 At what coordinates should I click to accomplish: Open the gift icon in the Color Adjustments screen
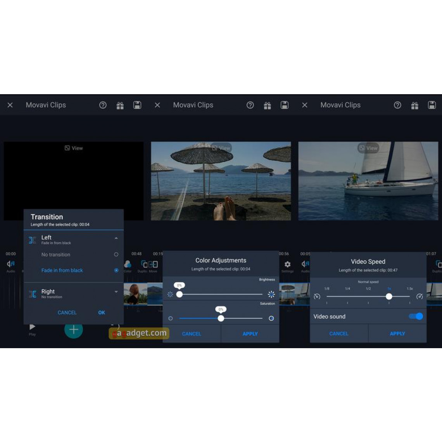point(267,105)
